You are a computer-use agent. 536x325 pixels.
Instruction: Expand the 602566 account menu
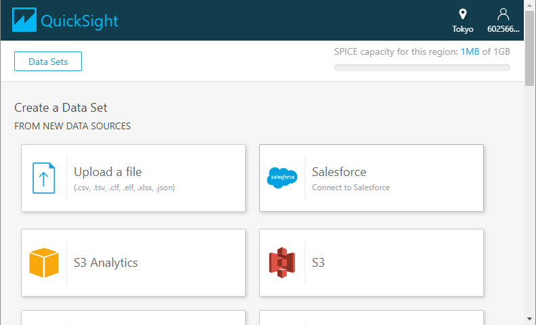tap(503, 29)
